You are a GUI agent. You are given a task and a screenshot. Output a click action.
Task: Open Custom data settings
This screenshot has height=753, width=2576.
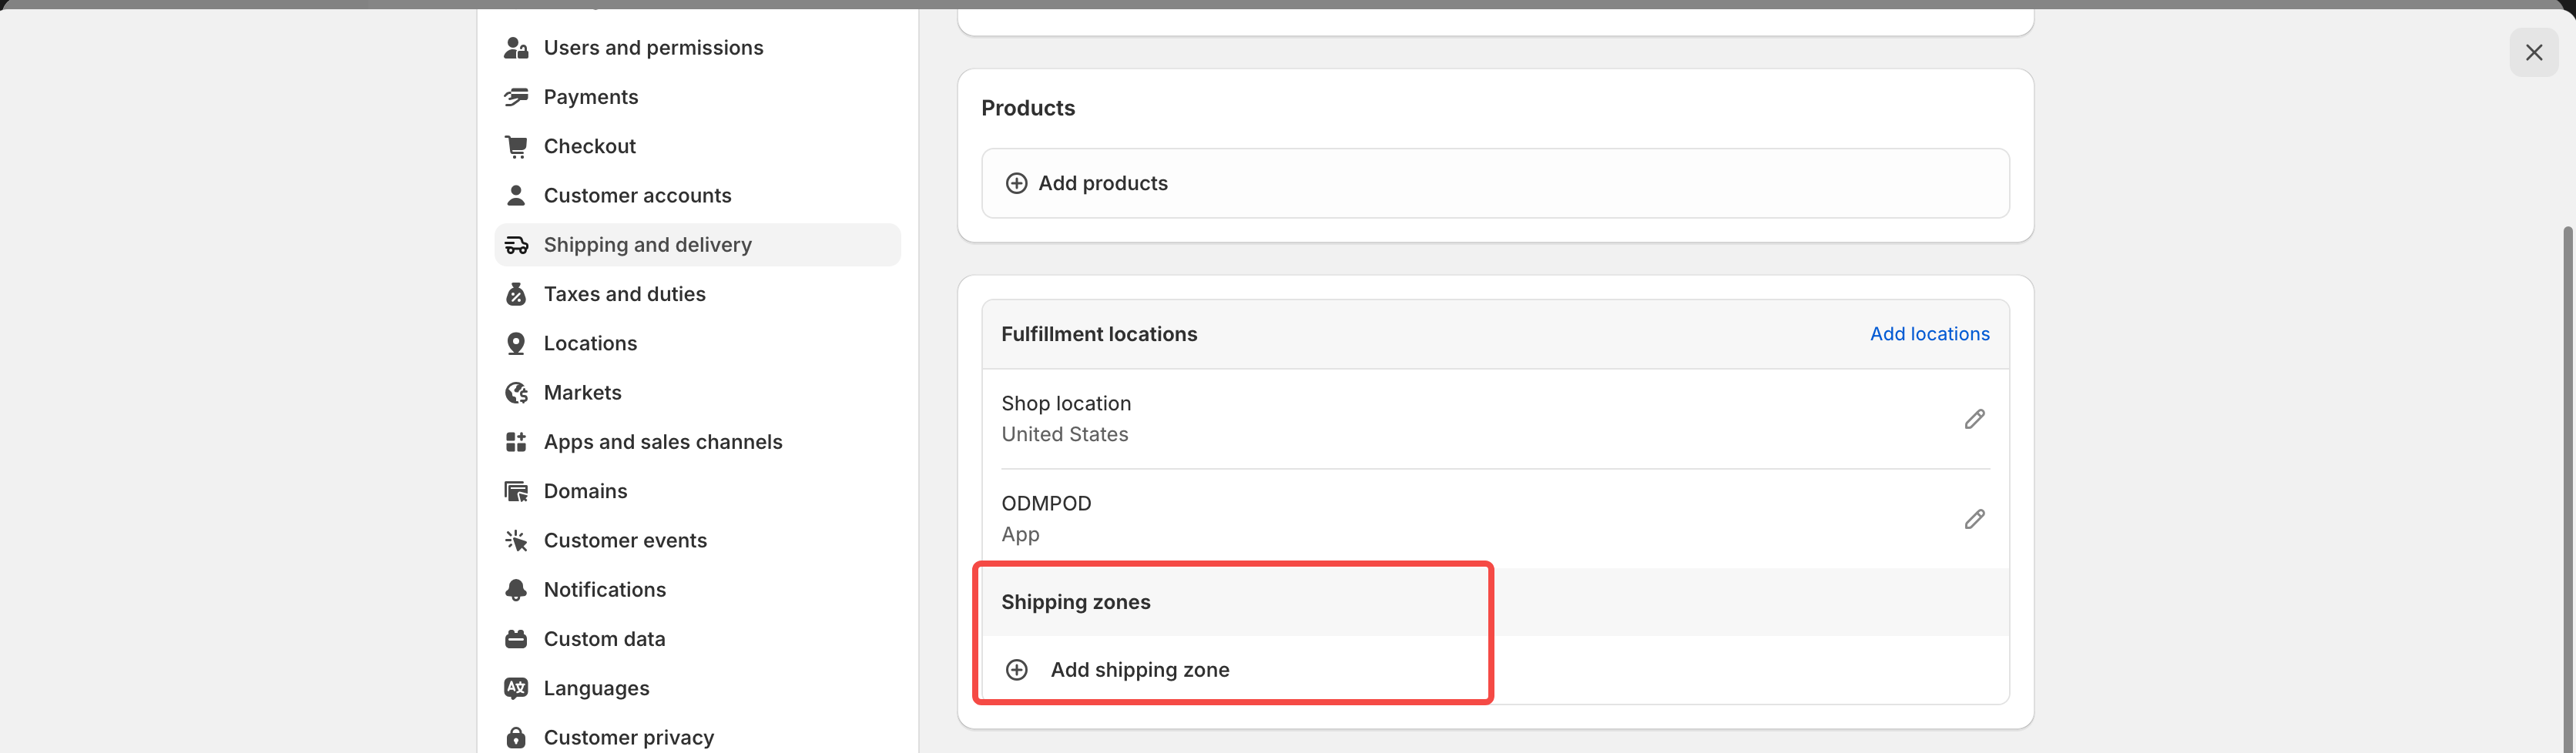pyautogui.click(x=604, y=639)
